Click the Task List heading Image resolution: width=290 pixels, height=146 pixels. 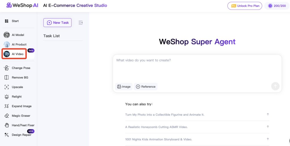52,36
